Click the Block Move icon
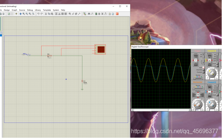222x138 pixels. [59, 14]
